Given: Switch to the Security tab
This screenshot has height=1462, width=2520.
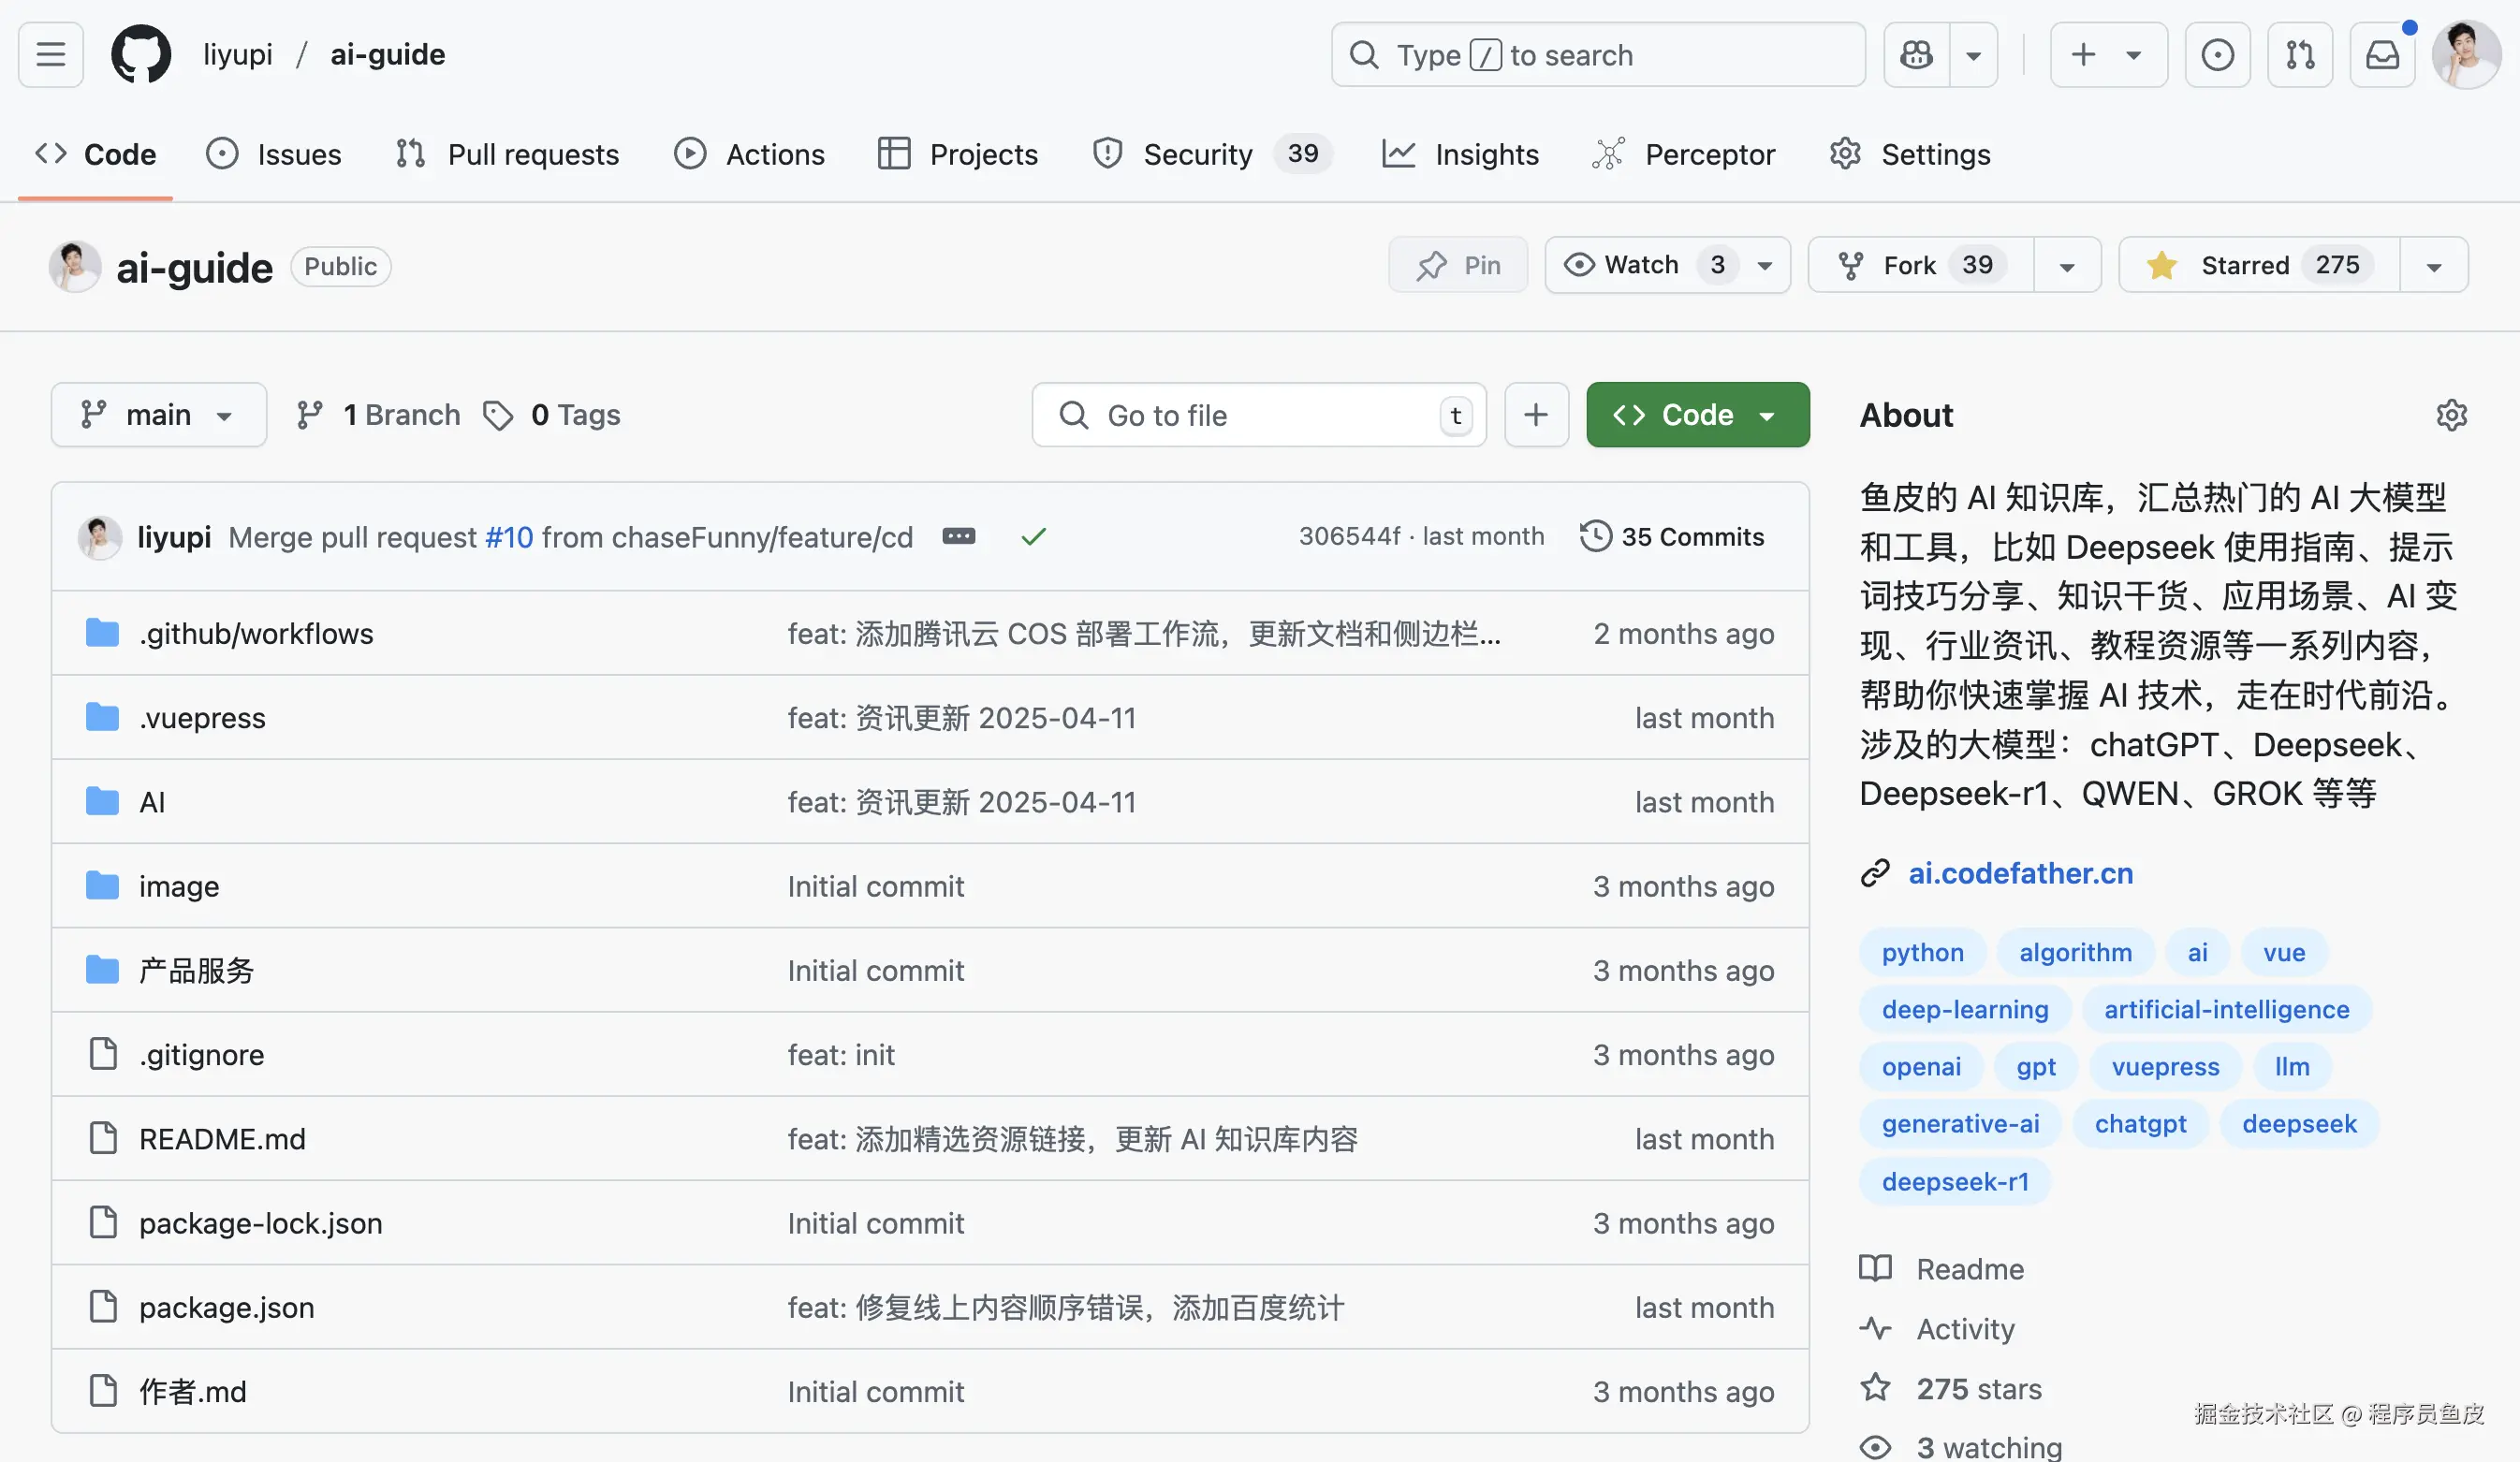Looking at the screenshot, I should tap(1196, 154).
